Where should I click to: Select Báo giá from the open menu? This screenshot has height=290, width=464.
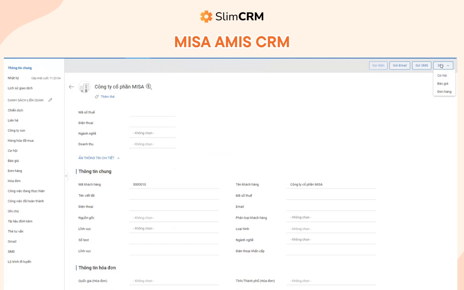[442, 83]
